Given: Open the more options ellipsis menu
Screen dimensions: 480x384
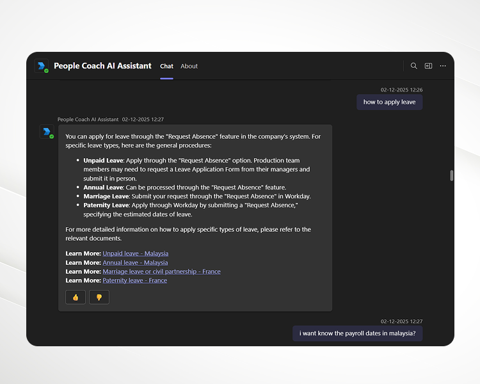Looking at the screenshot, I should [x=443, y=66].
